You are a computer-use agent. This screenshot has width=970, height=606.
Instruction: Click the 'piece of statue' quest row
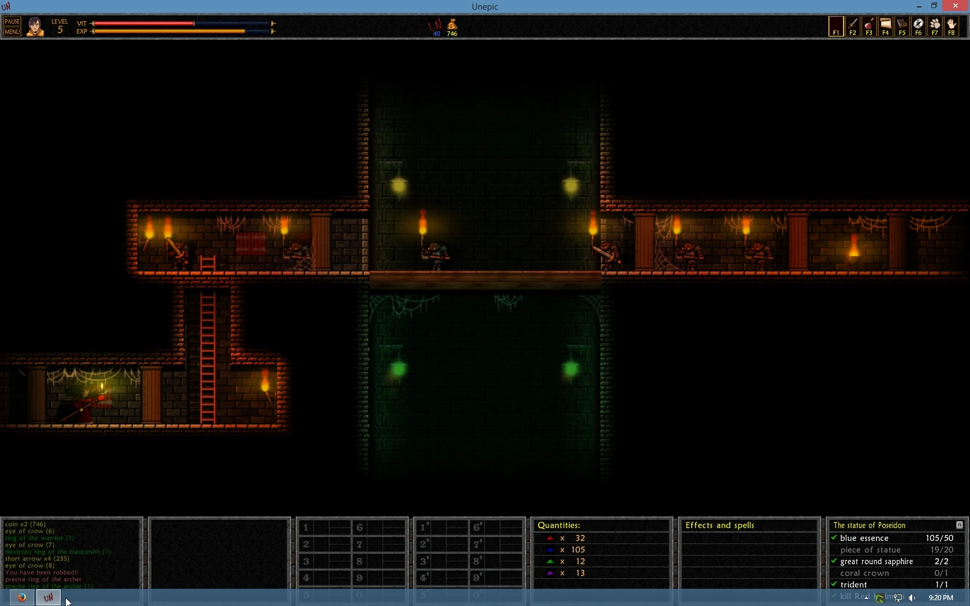pos(897,549)
